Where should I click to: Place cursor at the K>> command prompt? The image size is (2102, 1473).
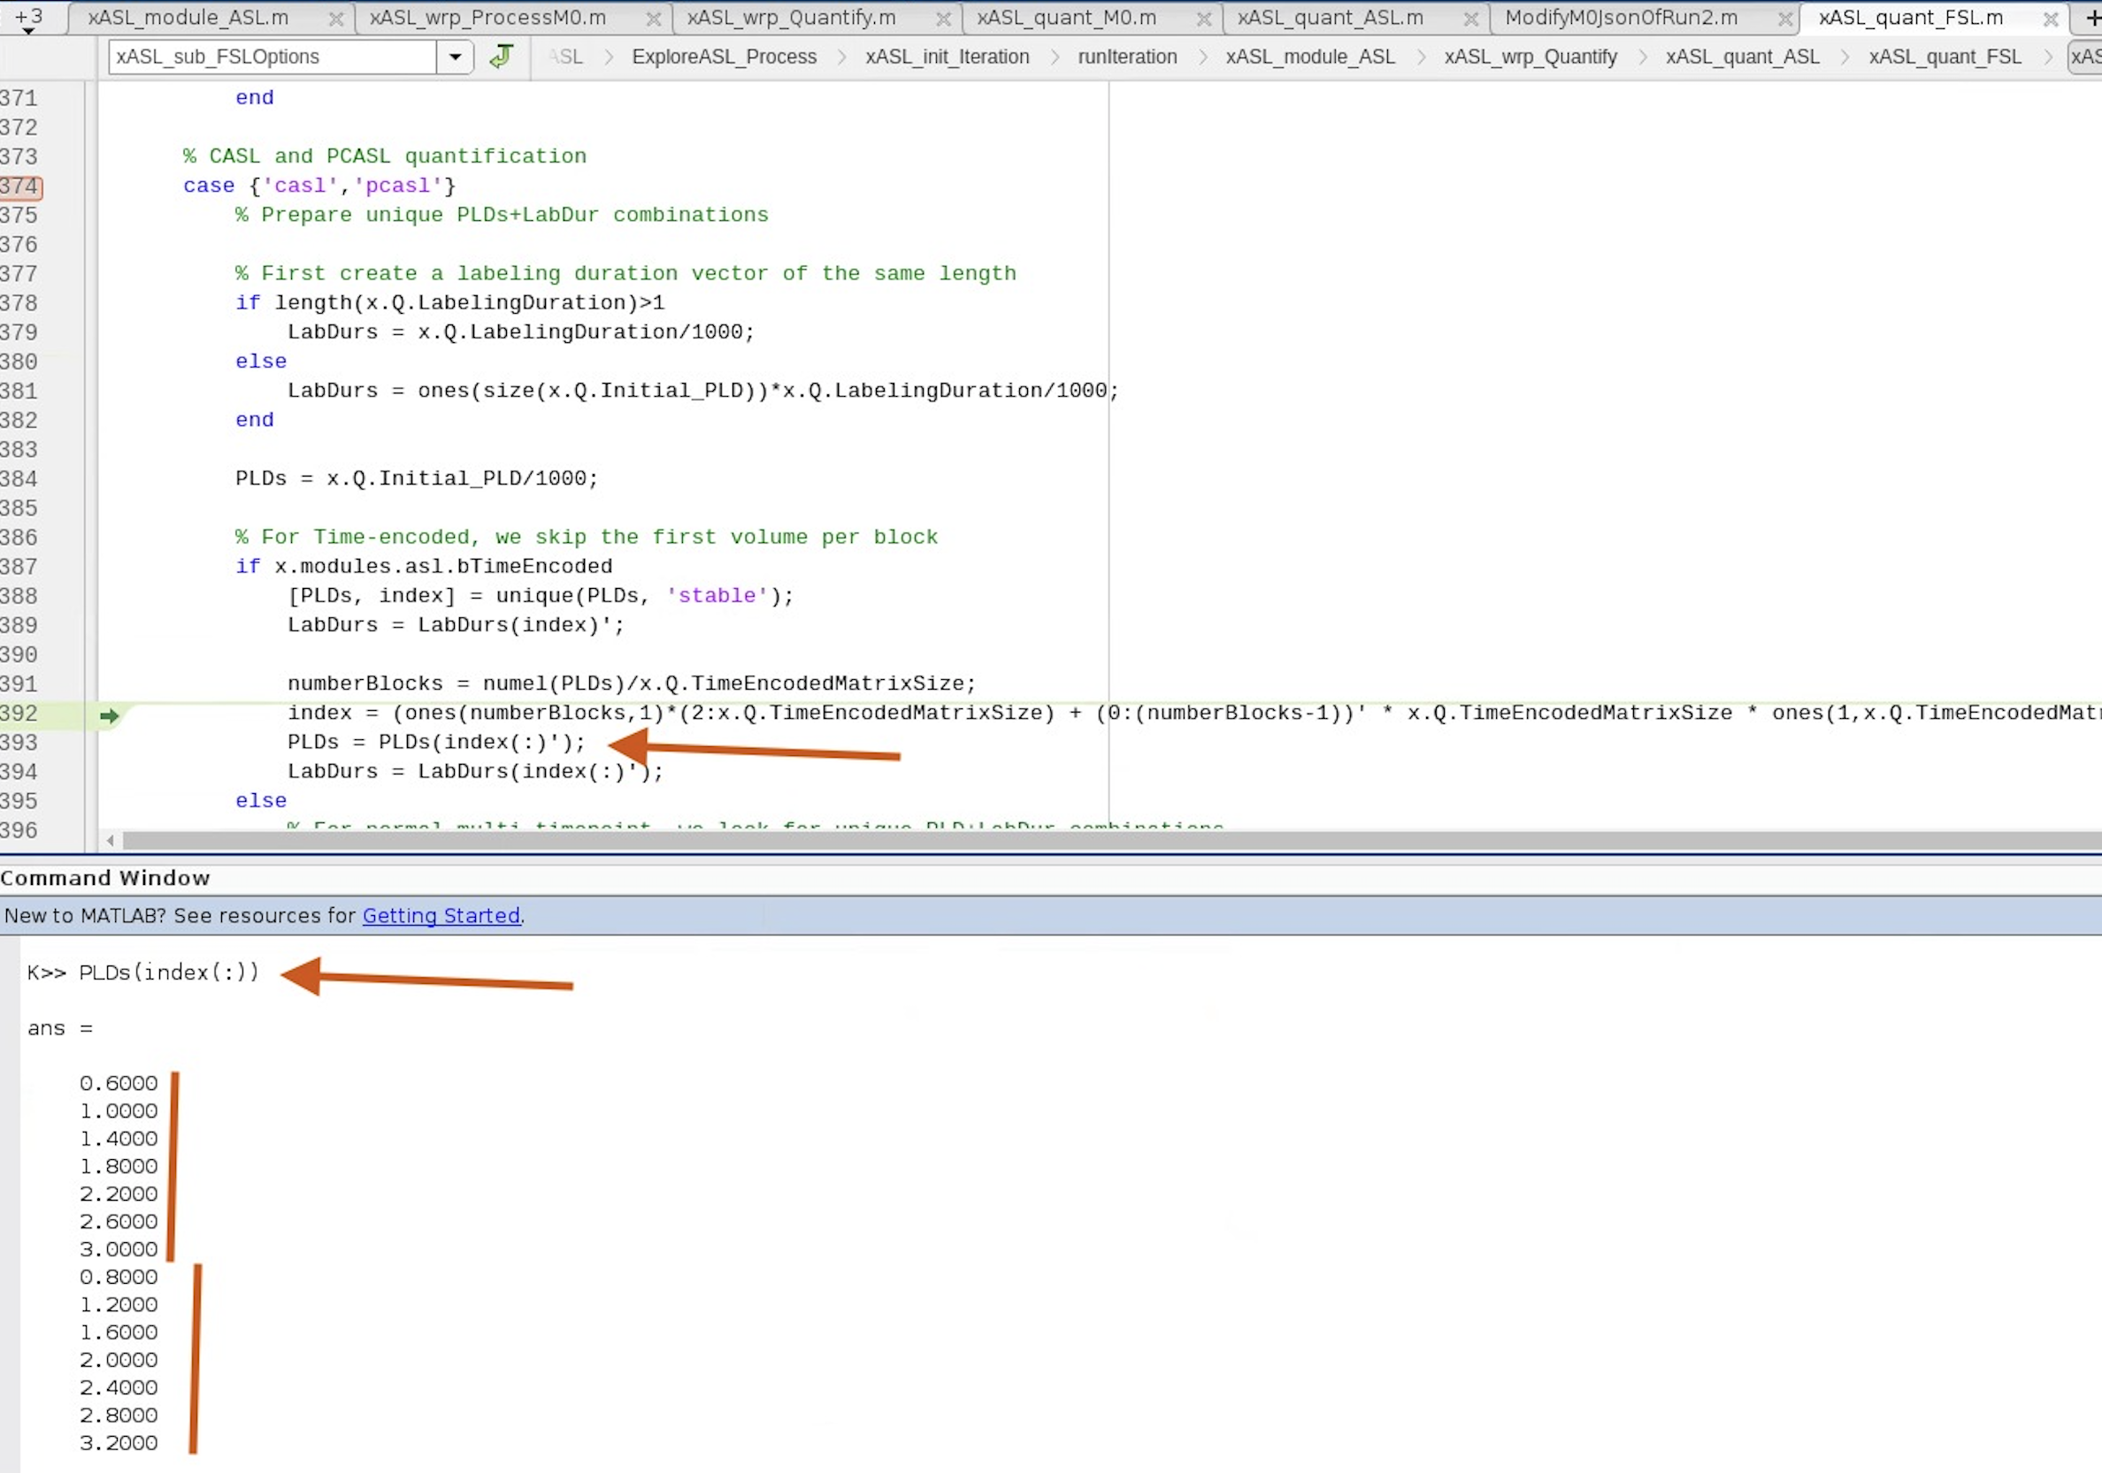(x=46, y=973)
